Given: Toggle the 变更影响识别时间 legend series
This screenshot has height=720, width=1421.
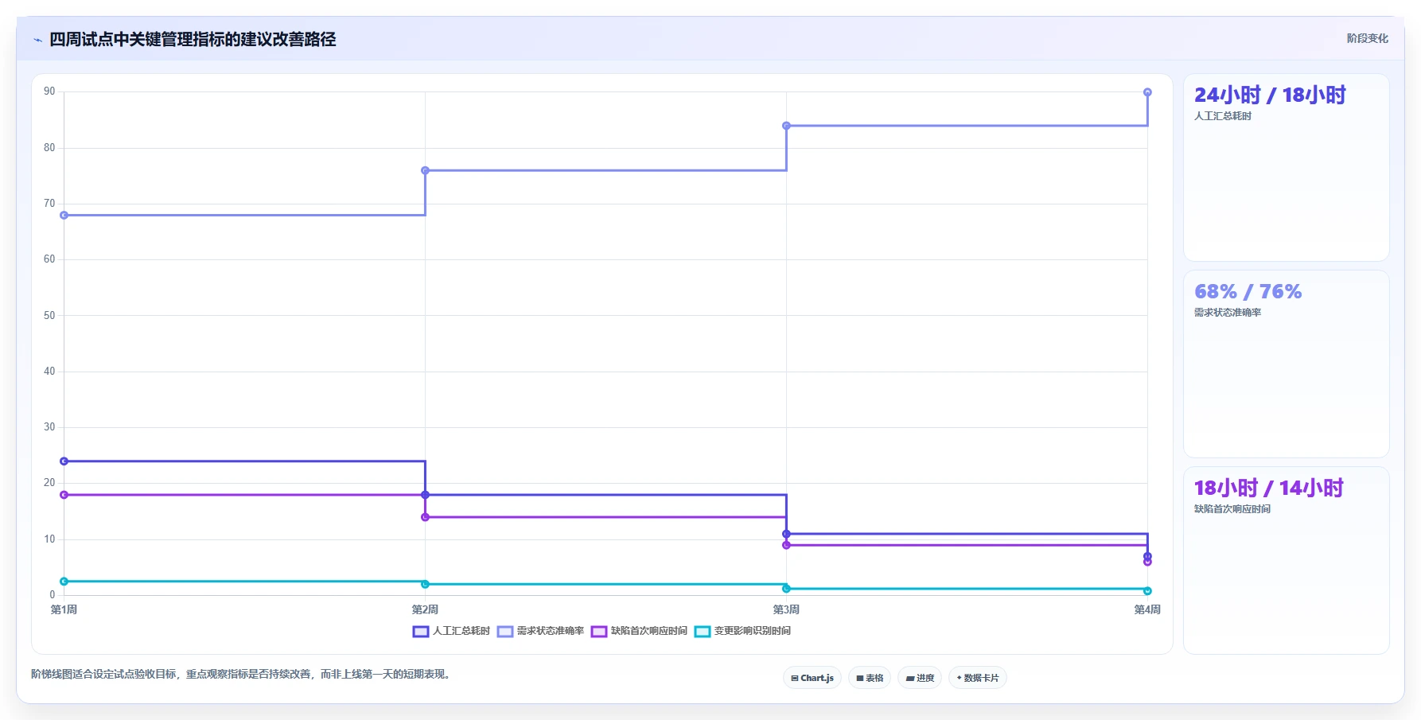Looking at the screenshot, I should [742, 631].
